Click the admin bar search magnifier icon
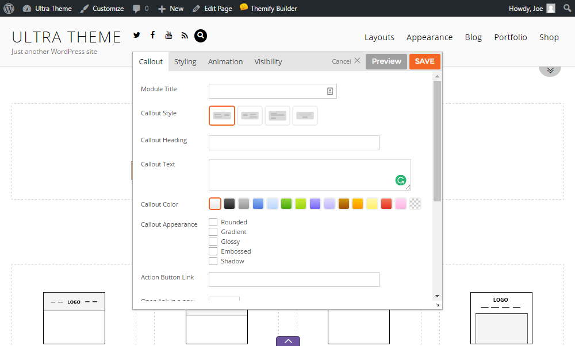Screen dimensions: 575x346 tap(566, 9)
